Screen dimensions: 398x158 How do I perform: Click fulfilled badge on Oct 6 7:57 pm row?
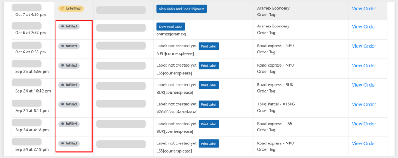[x=69, y=27]
